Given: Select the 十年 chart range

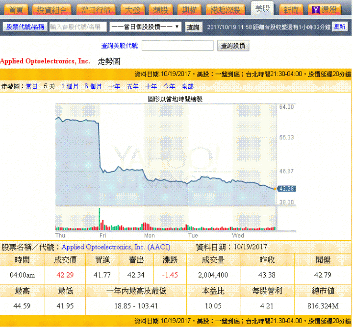Looking at the screenshot, I should click(151, 86).
